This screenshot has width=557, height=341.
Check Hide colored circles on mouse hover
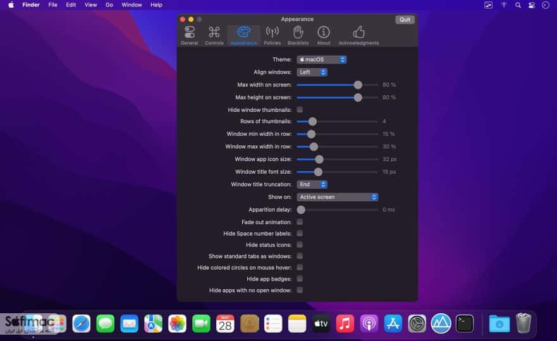click(300, 267)
